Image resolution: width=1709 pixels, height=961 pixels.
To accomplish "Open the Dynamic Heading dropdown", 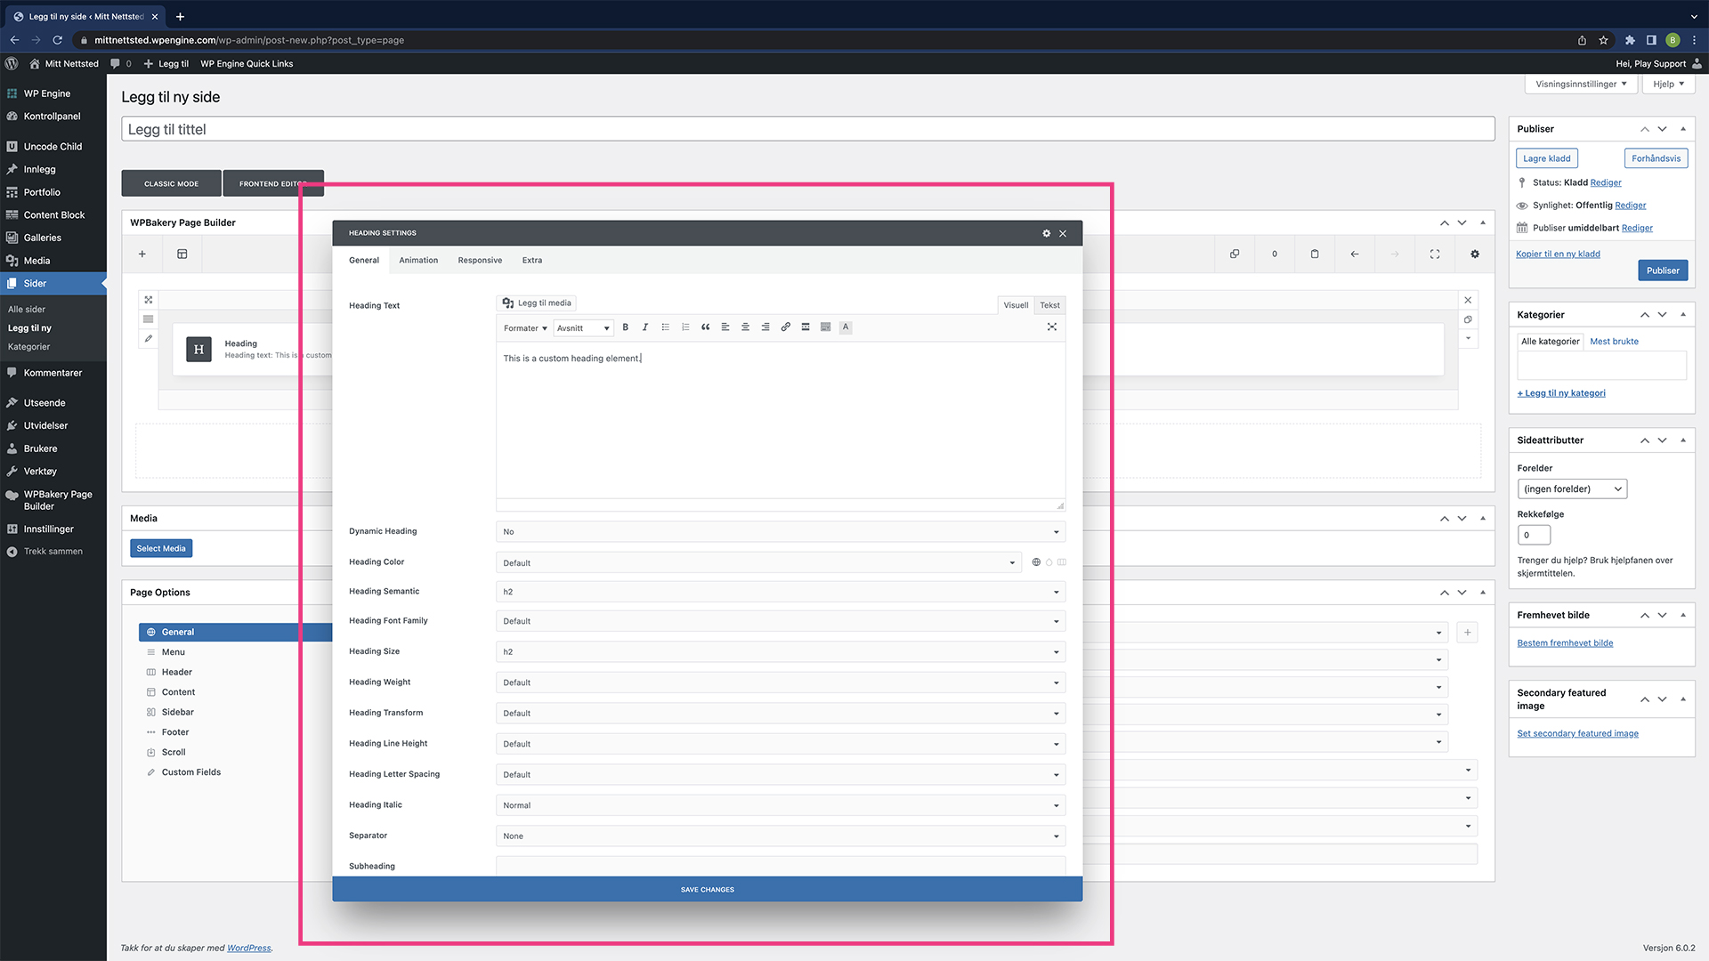I will coord(781,532).
